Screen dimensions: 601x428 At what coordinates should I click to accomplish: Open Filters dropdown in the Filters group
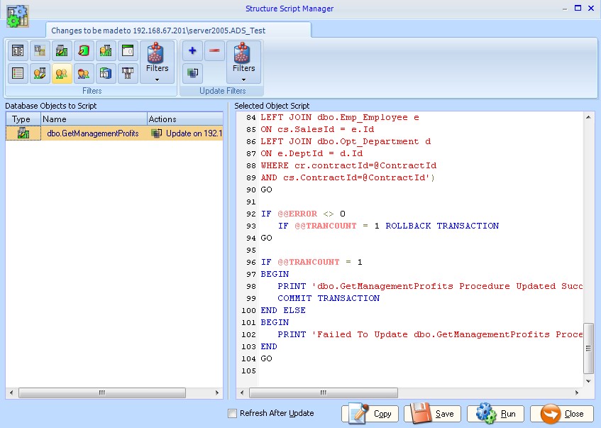pos(157,62)
